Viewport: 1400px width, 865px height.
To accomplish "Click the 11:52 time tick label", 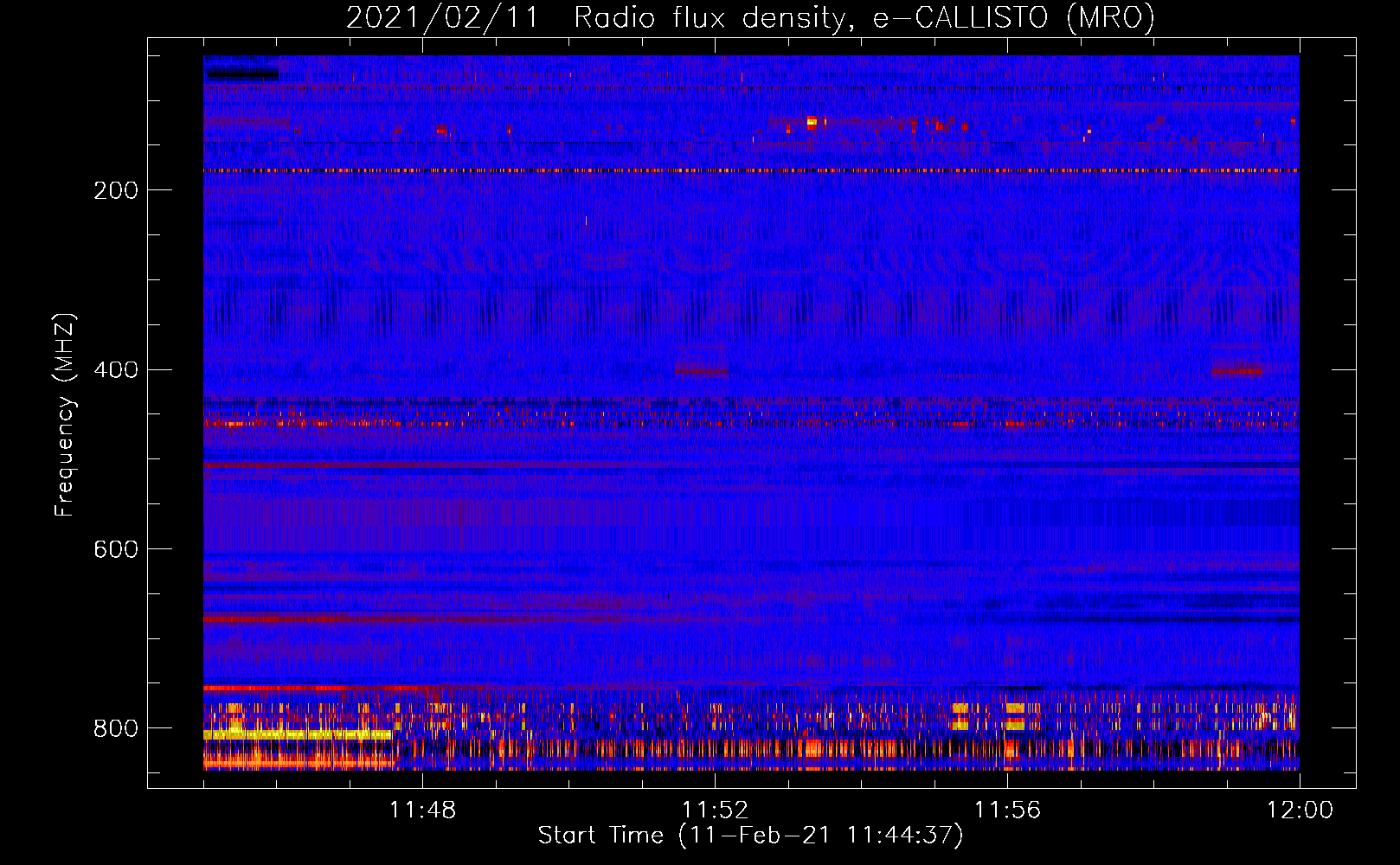I will click(715, 810).
